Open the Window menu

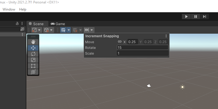(9, 9)
